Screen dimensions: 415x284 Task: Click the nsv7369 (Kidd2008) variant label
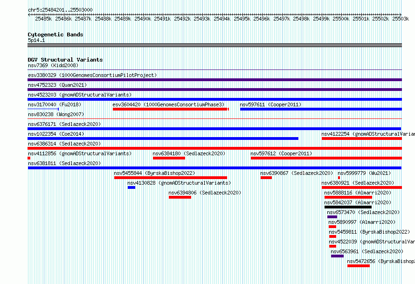pyautogui.click(x=53, y=65)
